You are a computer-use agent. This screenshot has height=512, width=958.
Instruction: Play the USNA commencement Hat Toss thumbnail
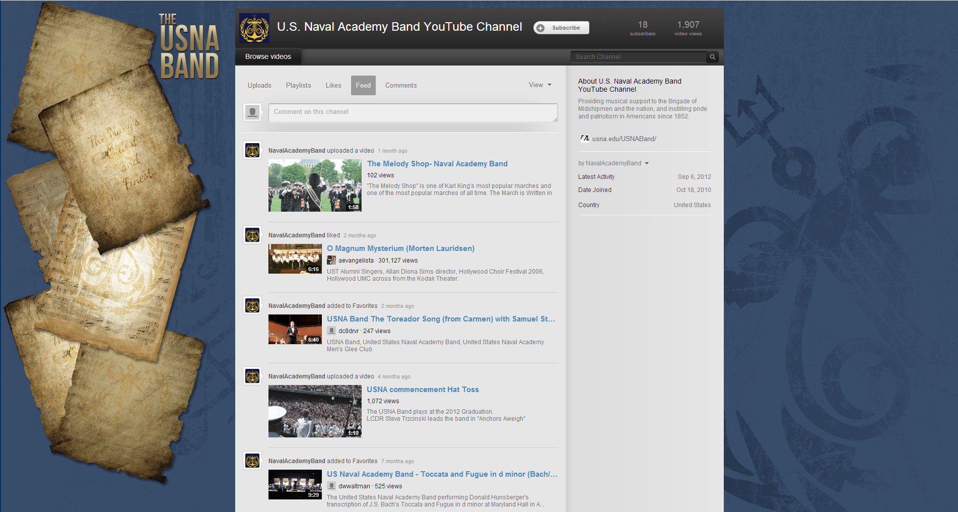[x=315, y=411]
